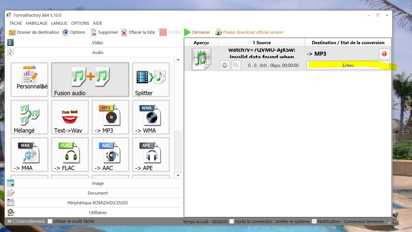The width and height of the screenshot is (412, 232).
Task: Click Please download official version link
Action: pyautogui.click(x=249, y=32)
